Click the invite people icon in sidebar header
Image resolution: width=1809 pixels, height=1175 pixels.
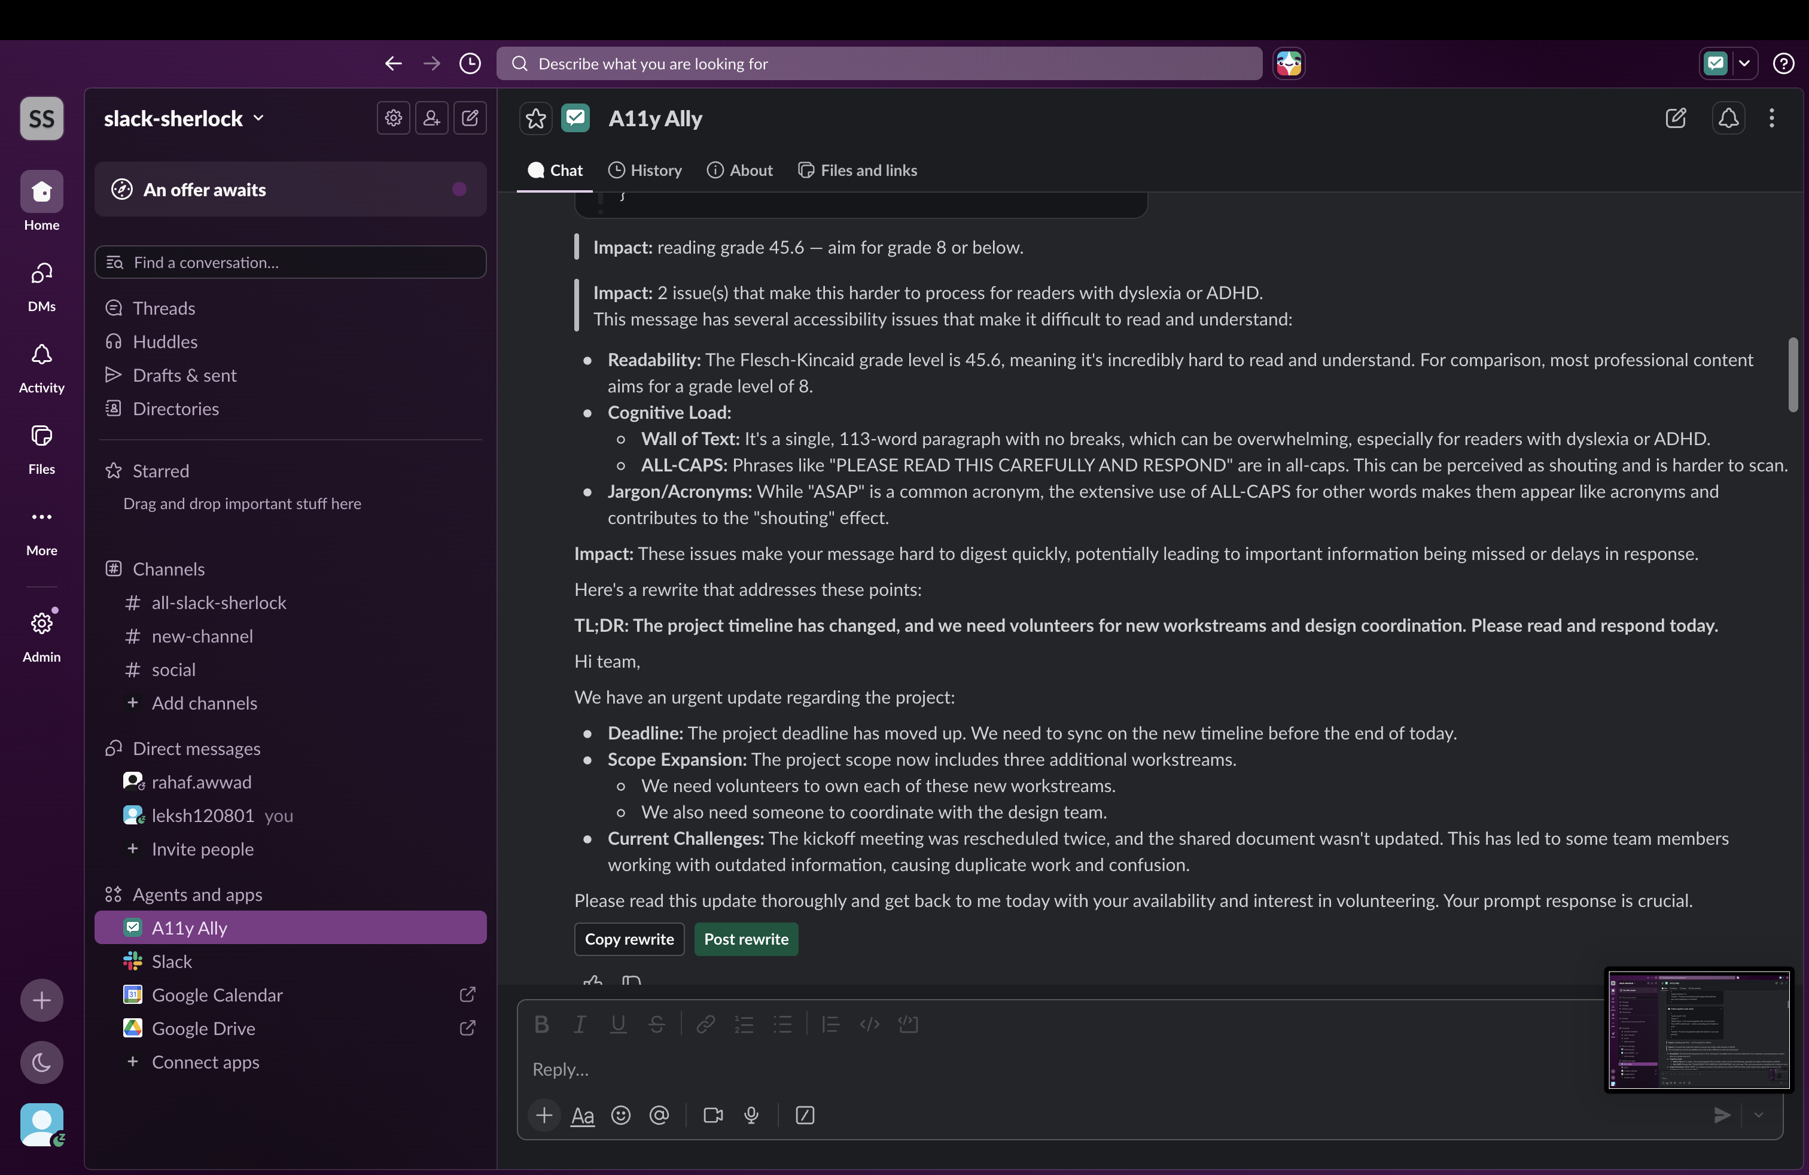click(431, 118)
